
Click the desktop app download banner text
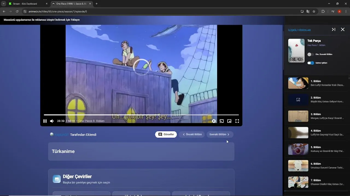(42, 20)
